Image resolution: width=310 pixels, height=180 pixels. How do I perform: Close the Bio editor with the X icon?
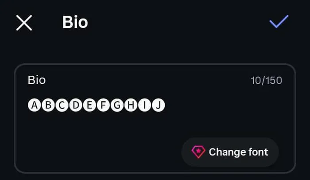24,23
